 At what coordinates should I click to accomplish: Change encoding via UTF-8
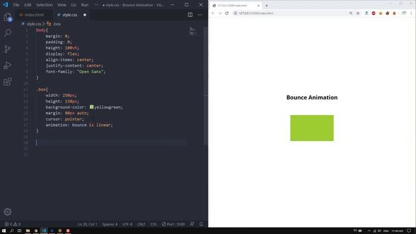[127, 224]
